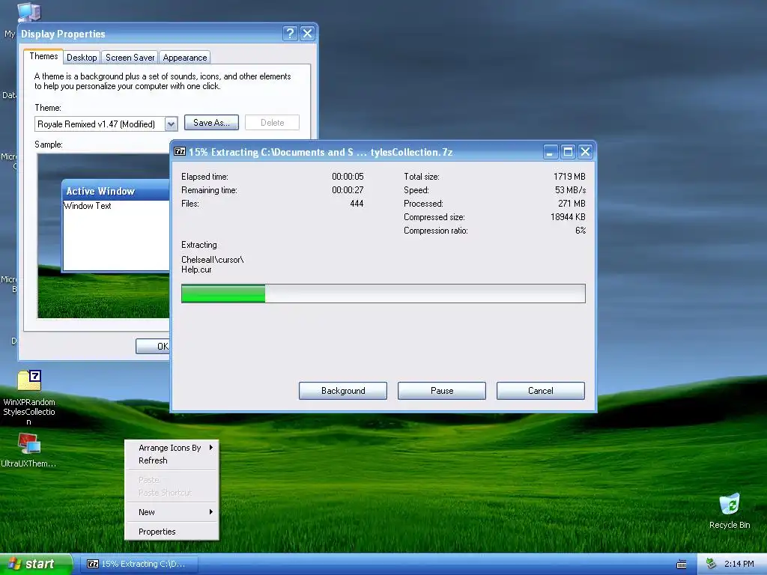Click the Speed value 53 MB/s
This screenshot has height=575, width=767.
pos(570,190)
